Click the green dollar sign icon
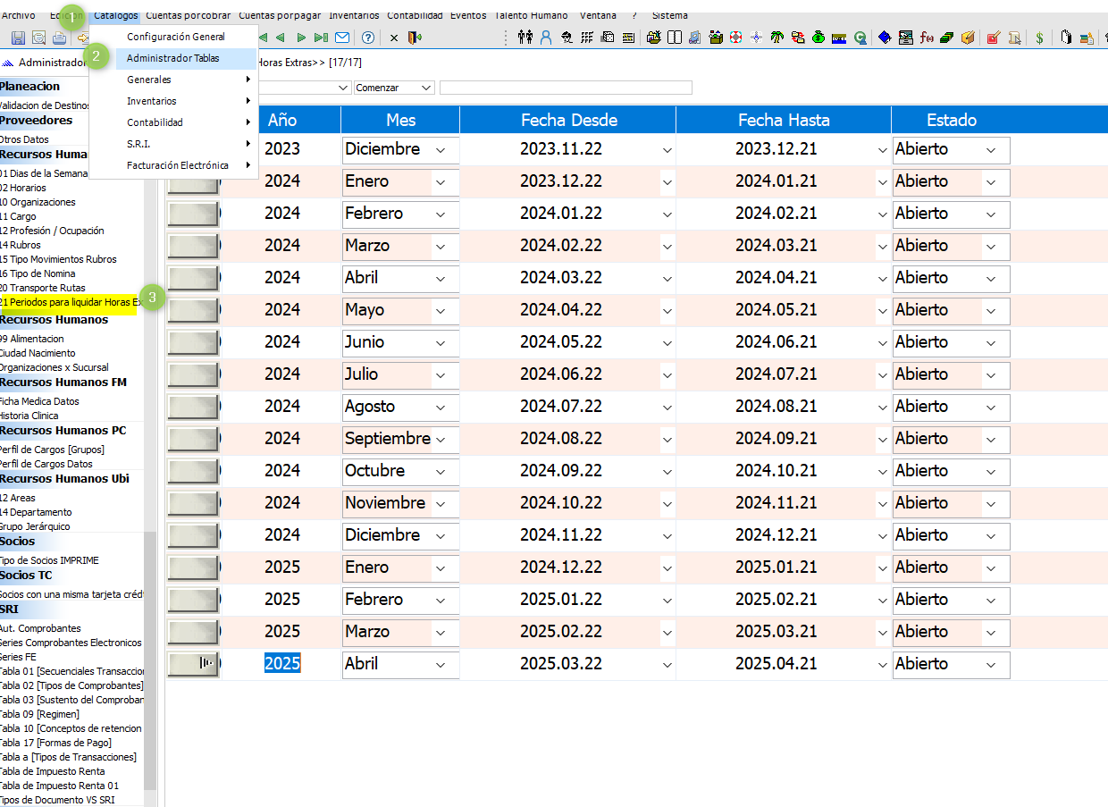The width and height of the screenshot is (1108, 807). tap(1039, 38)
